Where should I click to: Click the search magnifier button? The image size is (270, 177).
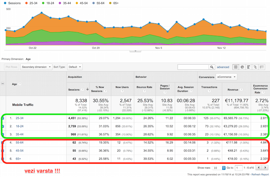(212, 67)
